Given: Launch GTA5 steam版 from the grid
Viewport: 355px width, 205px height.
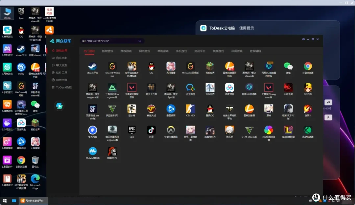Looking at the screenshot, I should pos(249,130).
